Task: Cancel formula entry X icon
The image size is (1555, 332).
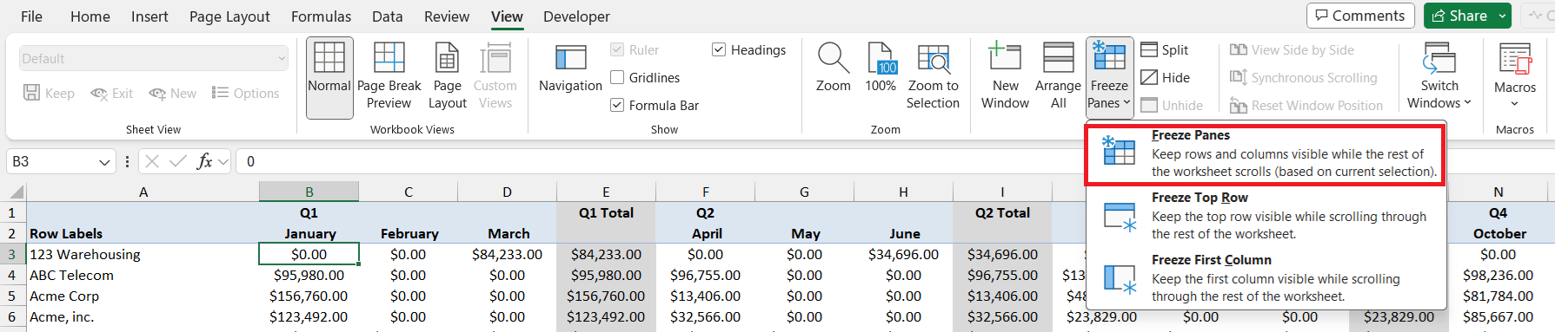Action: tap(152, 161)
